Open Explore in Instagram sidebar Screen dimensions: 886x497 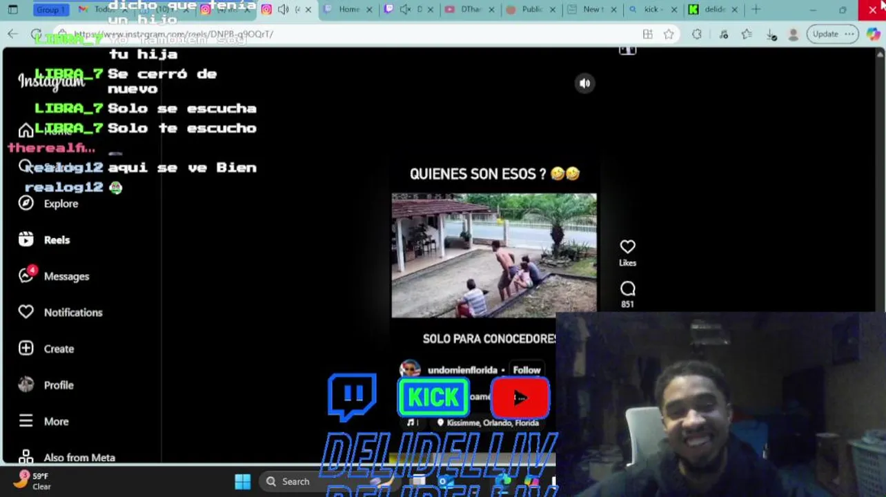tap(48, 204)
